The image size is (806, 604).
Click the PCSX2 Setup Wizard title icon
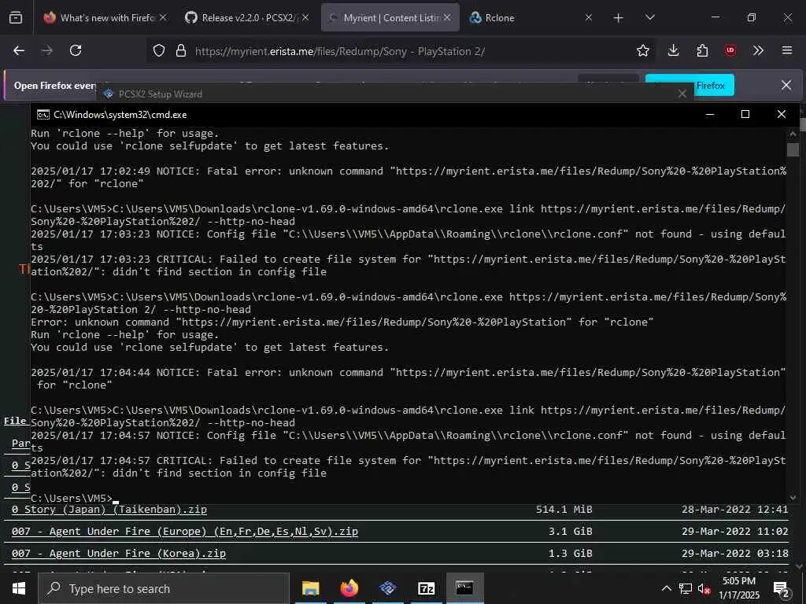click(x=109, y=94)
